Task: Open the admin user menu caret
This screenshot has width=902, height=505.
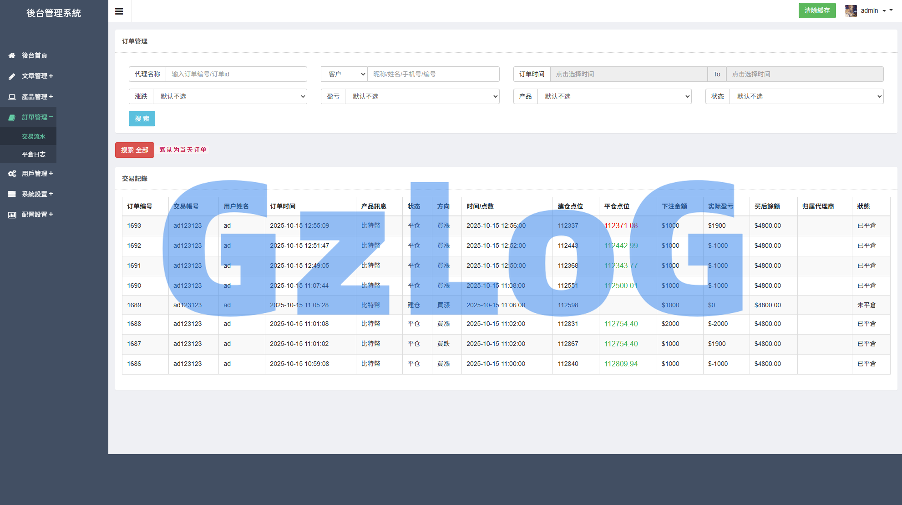Action: [x=884, y=10]
